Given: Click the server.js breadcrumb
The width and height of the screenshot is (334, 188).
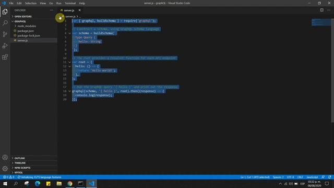Looking at the screenshot, I should [70, 16].
